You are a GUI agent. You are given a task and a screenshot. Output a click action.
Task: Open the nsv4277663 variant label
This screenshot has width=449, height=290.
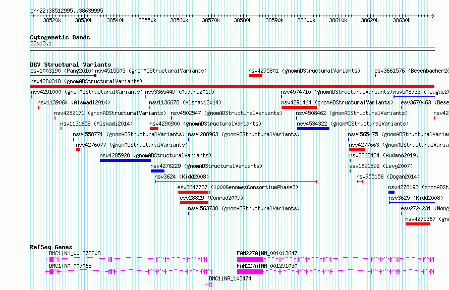[x=399, y=145]
